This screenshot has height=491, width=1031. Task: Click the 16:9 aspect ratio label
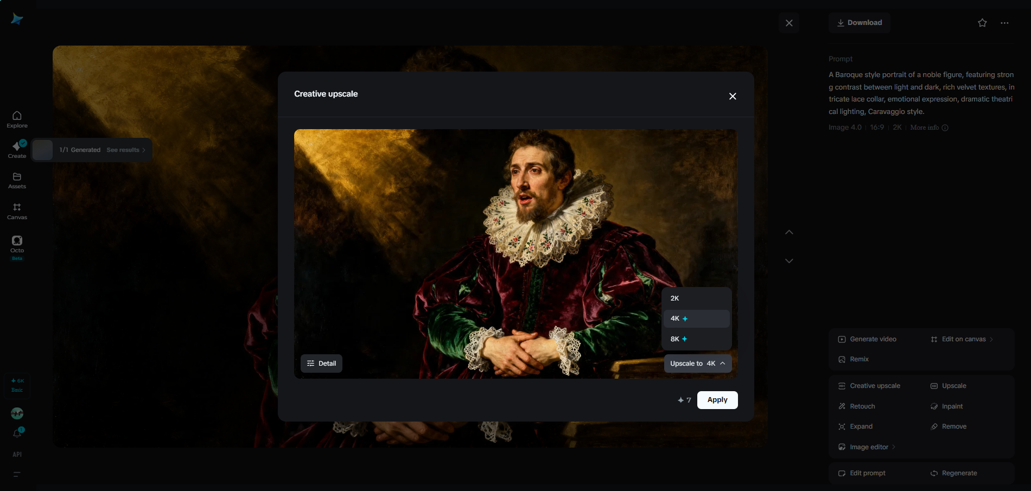[877, 127]
